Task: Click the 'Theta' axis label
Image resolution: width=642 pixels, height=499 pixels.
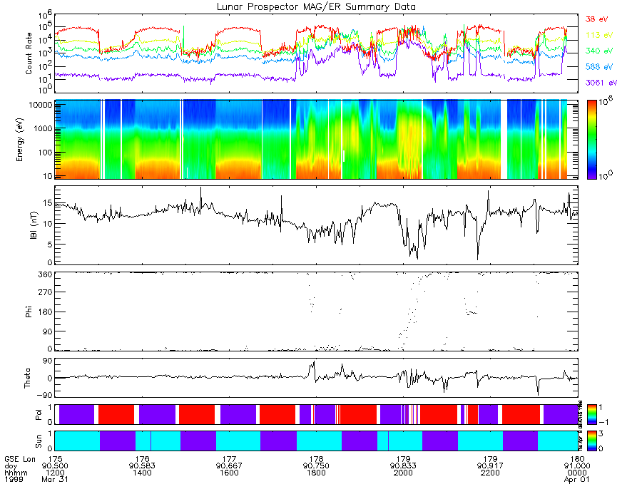Action: click(27, 378)
